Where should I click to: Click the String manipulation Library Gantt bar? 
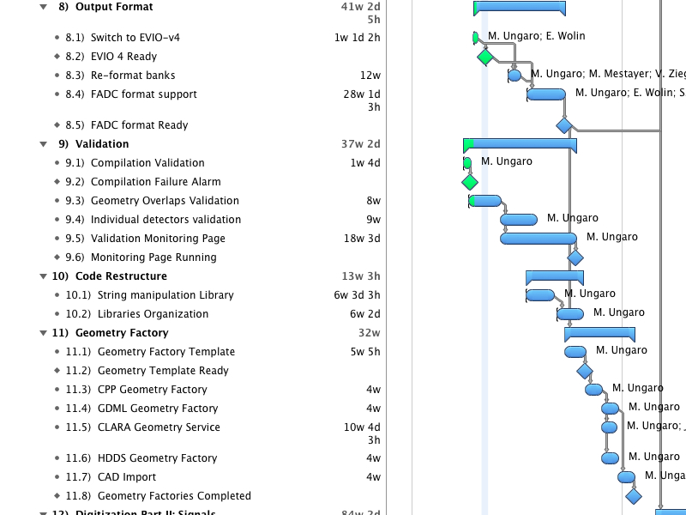pos(540,295)
